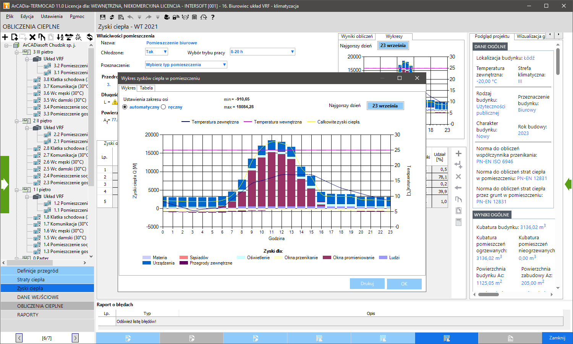Collapse Układ VRF under III piętro
The width and height of the screenshot is (573, 344).
pos(27,59)
